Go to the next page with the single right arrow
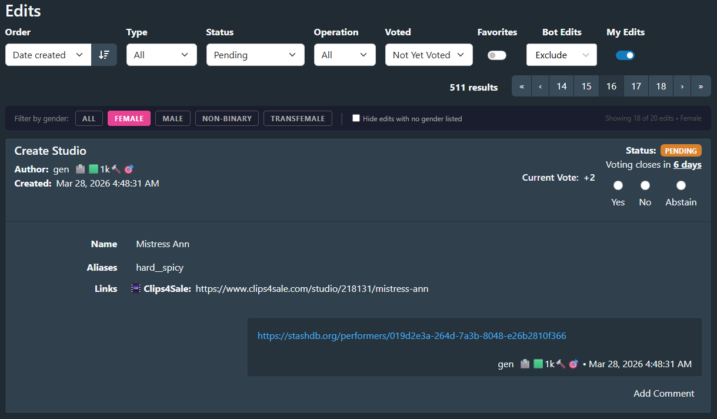Image resolution: width=717 pixels, height=419 pixels. click(x=682, y=87)
